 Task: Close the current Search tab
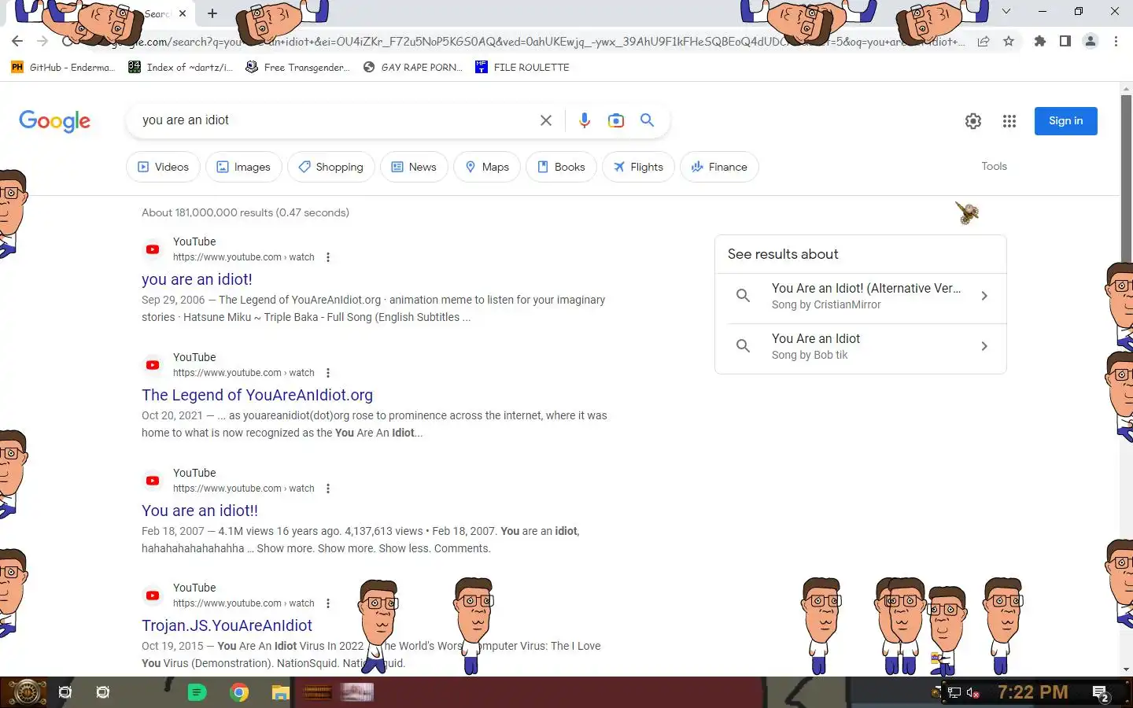click(x=183, y=13)
